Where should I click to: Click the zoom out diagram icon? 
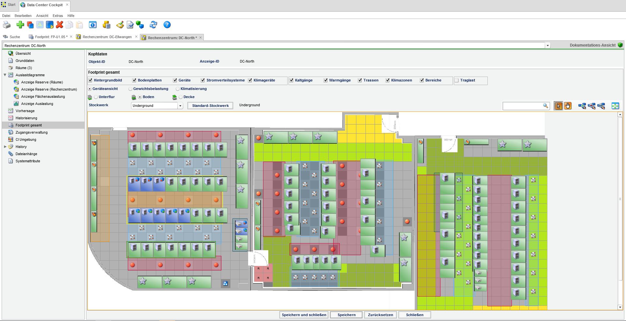[591, 106]
